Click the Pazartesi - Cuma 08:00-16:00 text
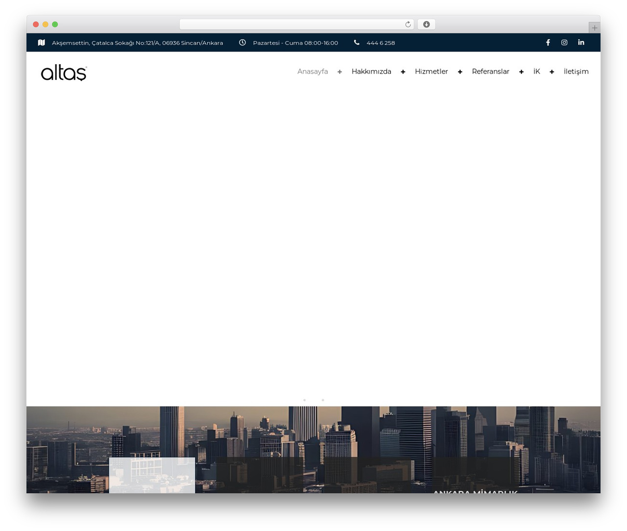The height and width of the screenshot is (531, 627). tap(295, 43)
